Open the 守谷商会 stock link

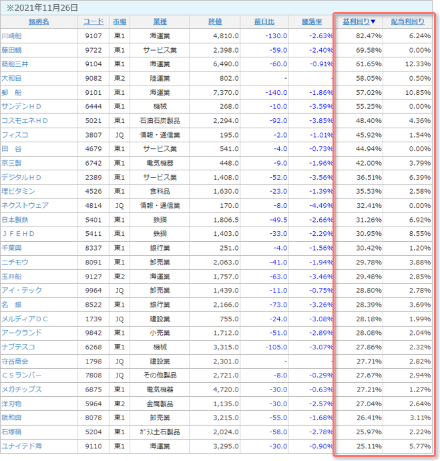(x=15, y=361)
